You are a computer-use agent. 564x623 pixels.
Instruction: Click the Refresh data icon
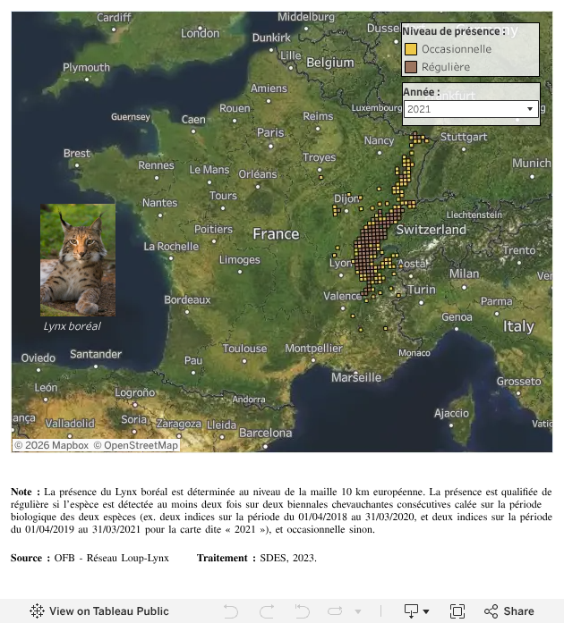[x=335, y=610]
